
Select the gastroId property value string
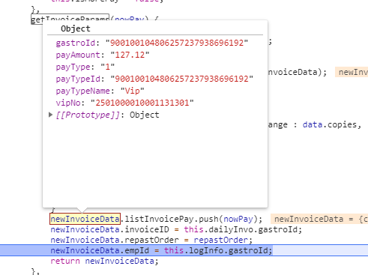(x=177, y=43)
